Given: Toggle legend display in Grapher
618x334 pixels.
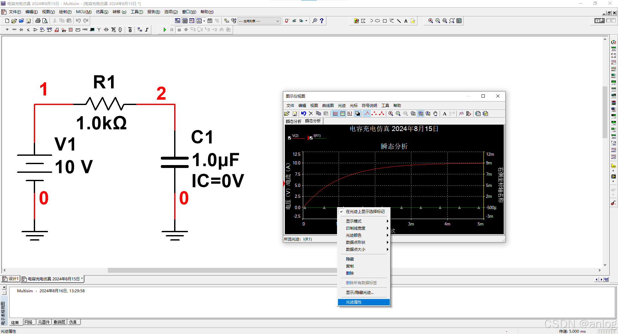Looking at the screenshot, I should tap(343, 114).
